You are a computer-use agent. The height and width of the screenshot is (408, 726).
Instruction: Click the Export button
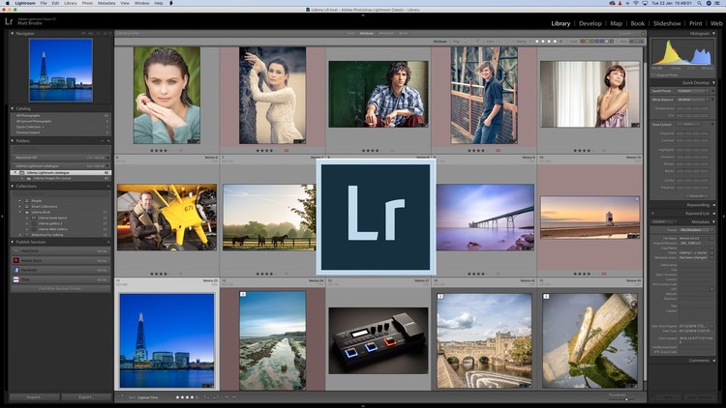[x=86, y=397]
